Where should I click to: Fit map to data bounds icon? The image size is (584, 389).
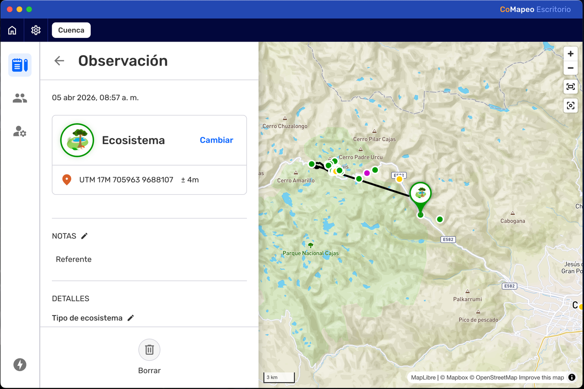(x=570, y=87)
